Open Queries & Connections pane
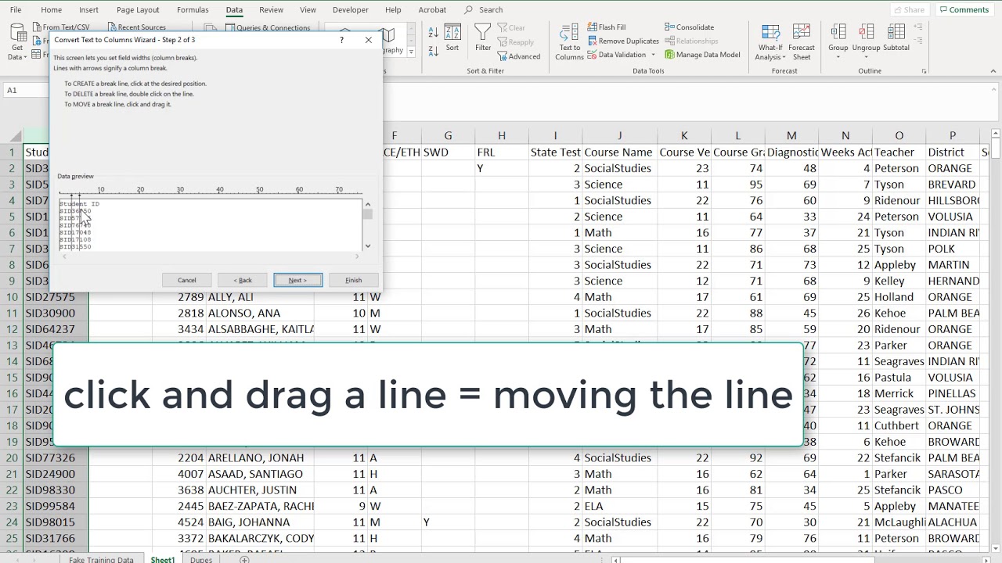Image resolution: width=1002 pixels, height=563 pixels. click(267, 27)
